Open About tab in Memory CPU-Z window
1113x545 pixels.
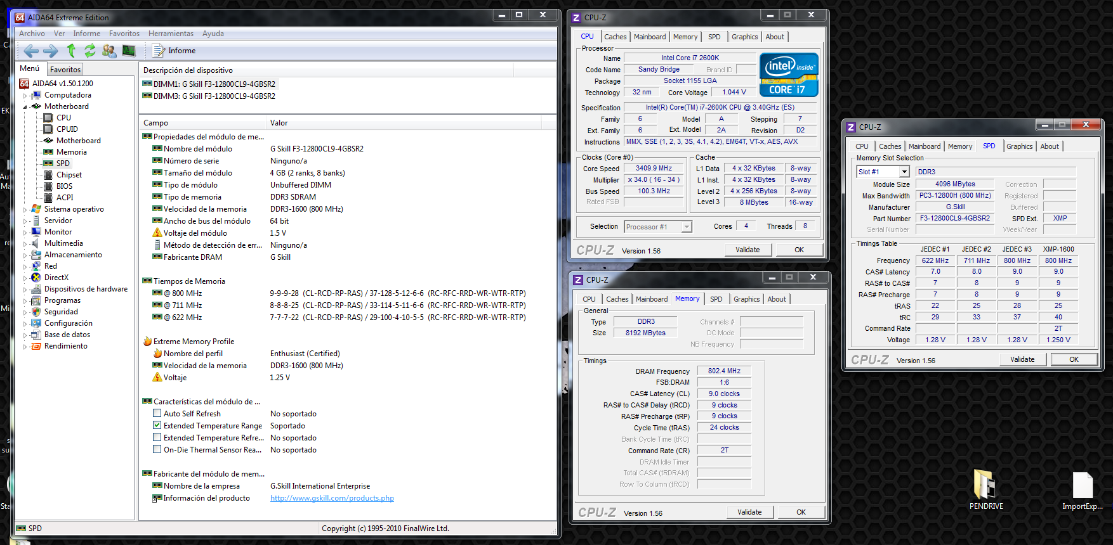[x=777, y=299]
